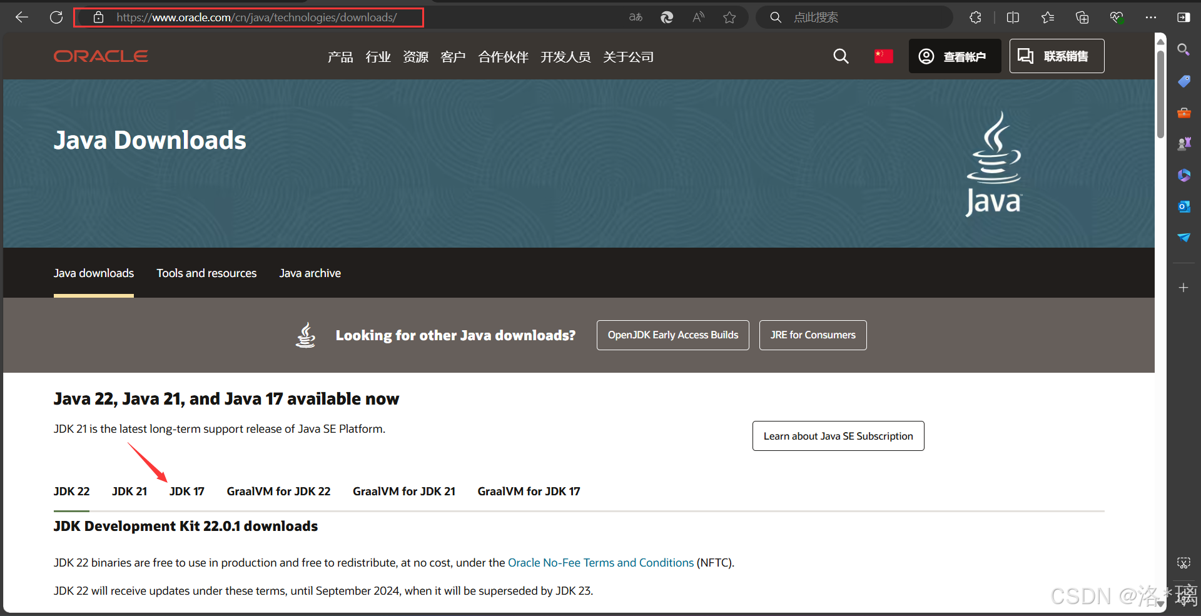
Task: Select the JDK 17 tab
Action: pos(187,492)
